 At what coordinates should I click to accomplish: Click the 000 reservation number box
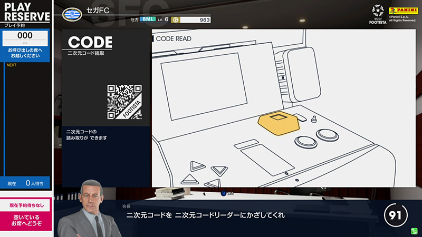click(25, 38)
